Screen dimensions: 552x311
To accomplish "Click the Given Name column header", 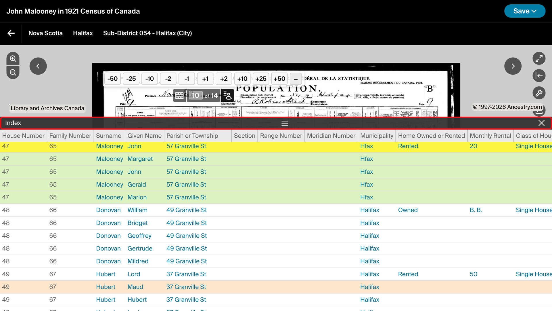I will (145, 136).
